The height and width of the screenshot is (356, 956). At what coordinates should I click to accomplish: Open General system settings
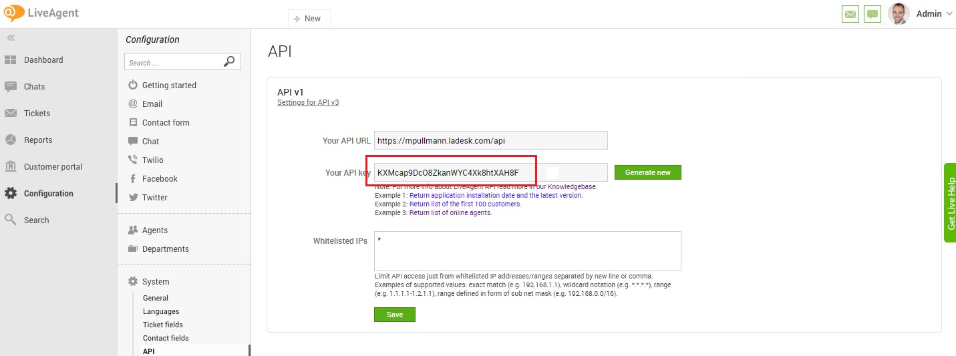[156, 298]
